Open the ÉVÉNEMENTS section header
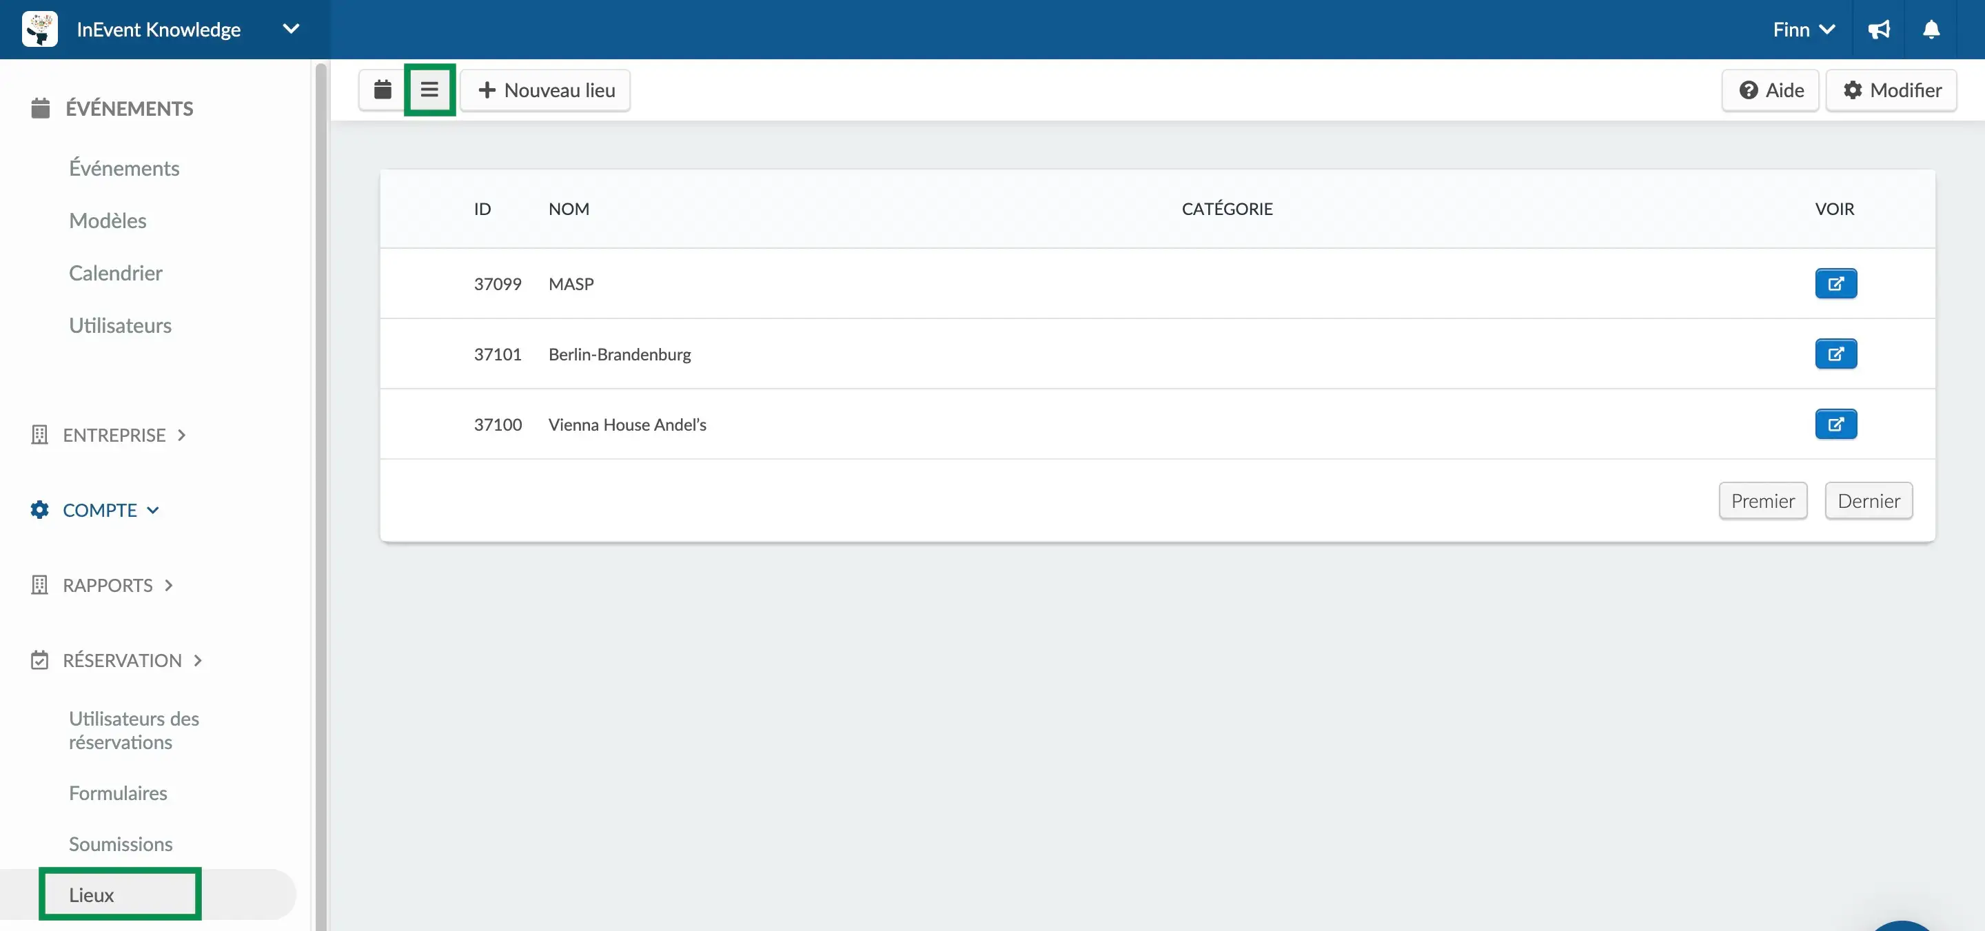This screenshot has width=1985, height=931. 112,109
